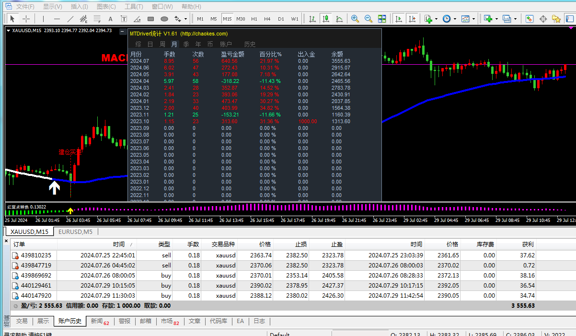Select the cursor arrow tool
This screenshot has height=336, width=576.
12,19
